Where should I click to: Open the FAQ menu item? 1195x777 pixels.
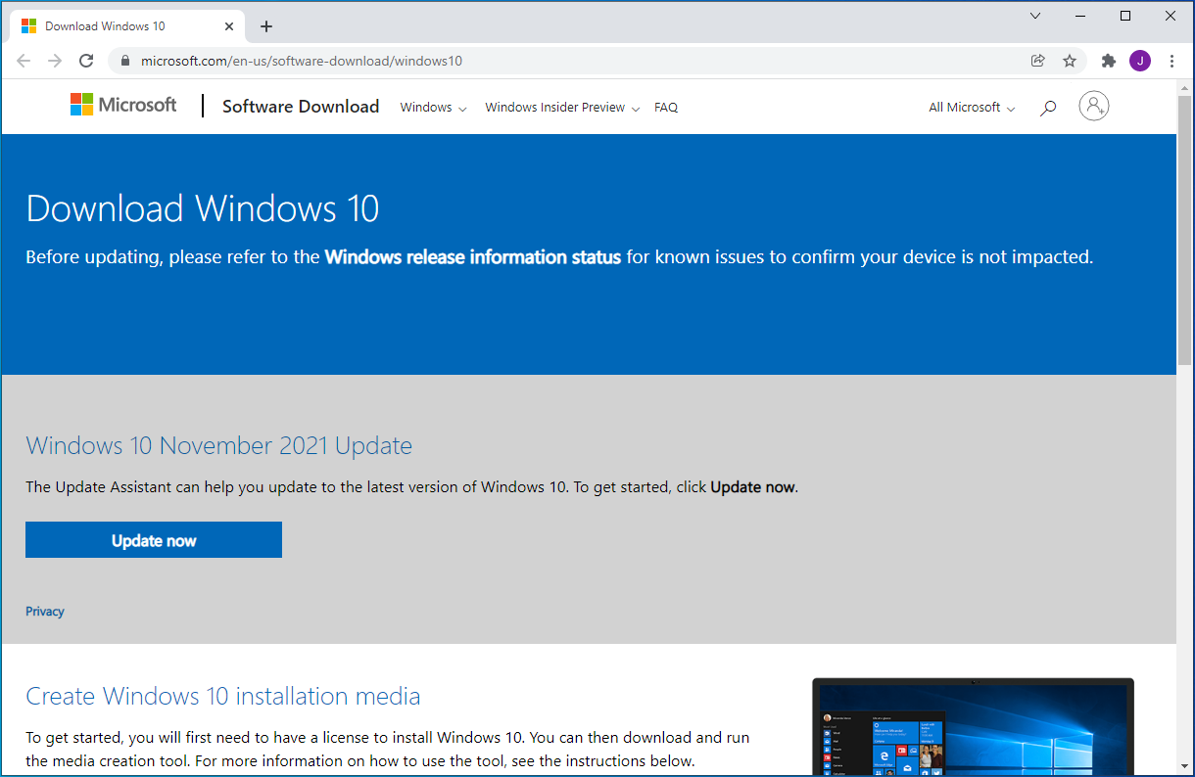point(666,108)
